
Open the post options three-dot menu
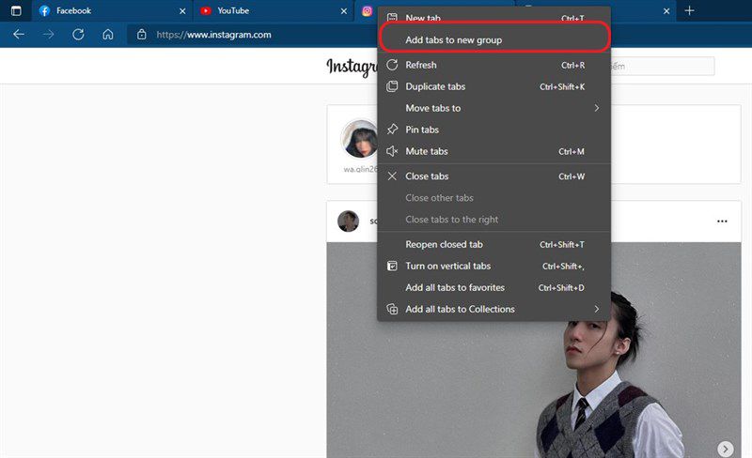[722, 221]
